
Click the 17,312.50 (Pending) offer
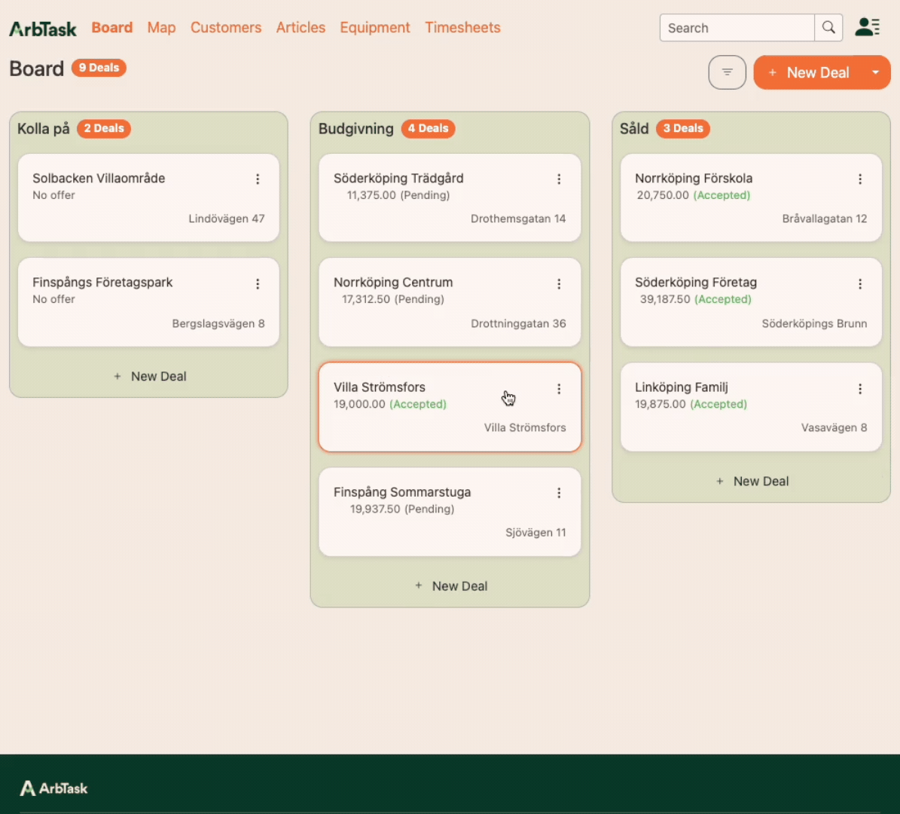pos(393,299)
